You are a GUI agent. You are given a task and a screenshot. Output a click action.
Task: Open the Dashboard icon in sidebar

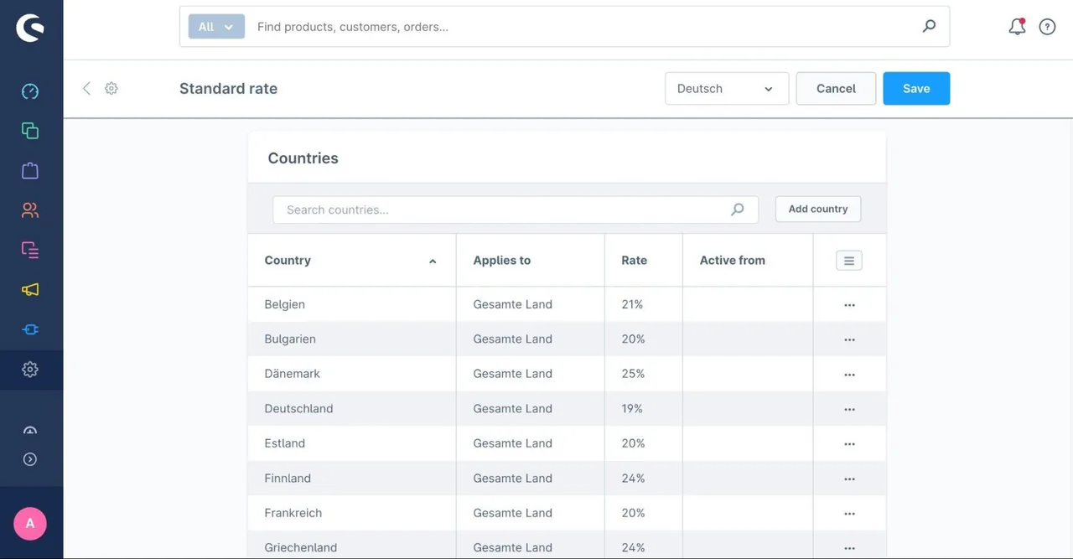pos(30,91)
